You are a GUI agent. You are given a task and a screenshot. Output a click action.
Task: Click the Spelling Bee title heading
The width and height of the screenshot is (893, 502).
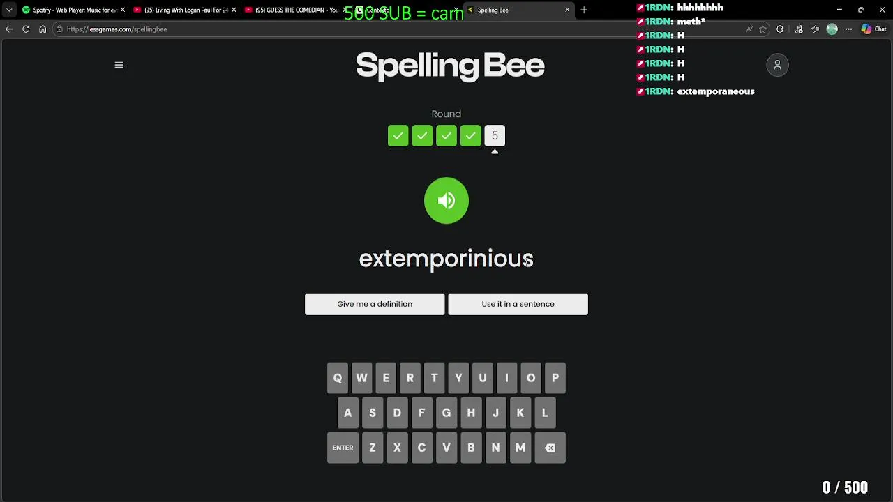[x=450, y=66]
